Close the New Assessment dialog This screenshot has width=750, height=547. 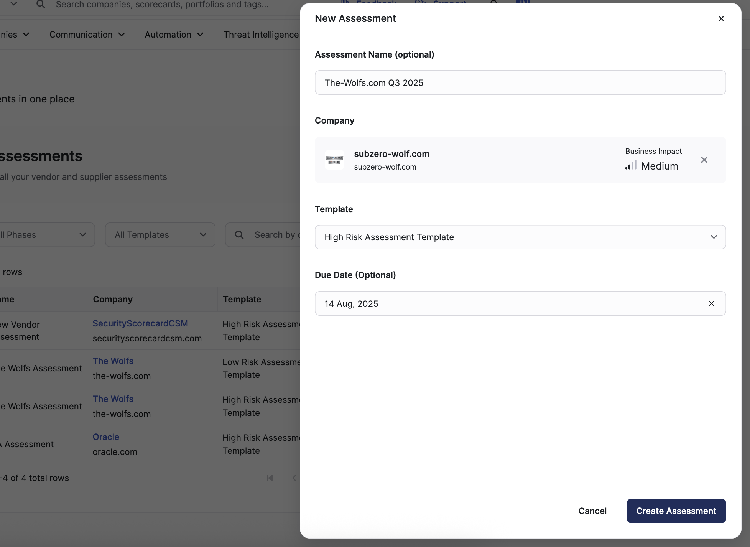[x=721, y=18]
